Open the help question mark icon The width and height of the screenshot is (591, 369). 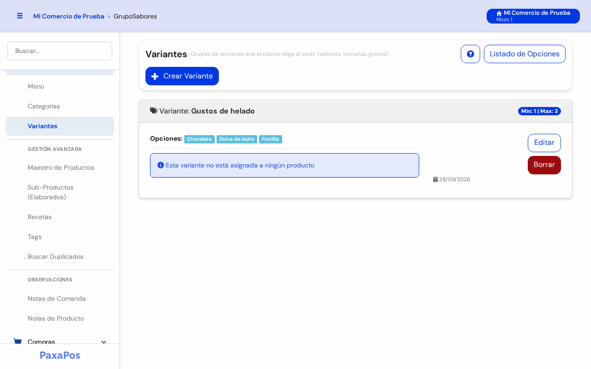point(470,54)
